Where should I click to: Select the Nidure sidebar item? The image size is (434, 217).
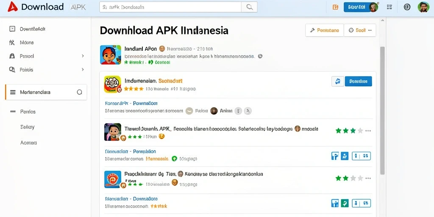click(27, 43)
